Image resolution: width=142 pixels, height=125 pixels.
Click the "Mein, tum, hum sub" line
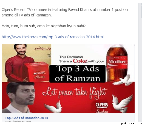pos(44,26)
